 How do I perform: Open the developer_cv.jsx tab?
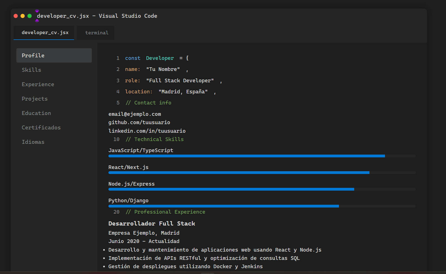click(44, 33)
